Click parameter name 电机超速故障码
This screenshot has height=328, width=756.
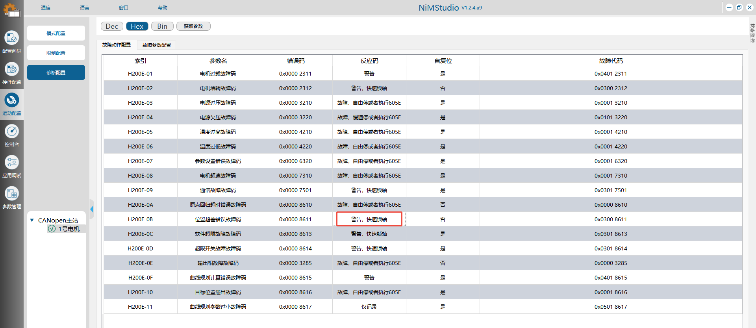tap(218, 176)
